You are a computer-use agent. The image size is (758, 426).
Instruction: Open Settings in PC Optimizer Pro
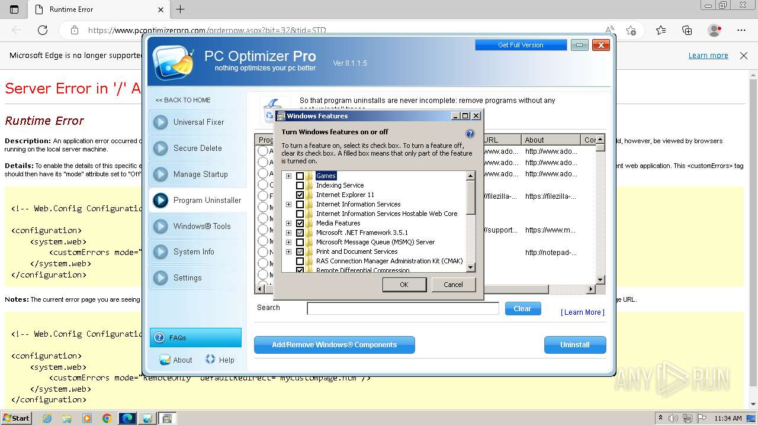point(197,278)
